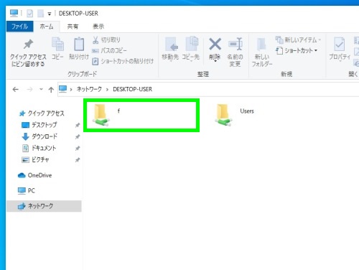Screen dimensions: 359x270
Task: Select the shared folder named f
Action: click(141, 115)
